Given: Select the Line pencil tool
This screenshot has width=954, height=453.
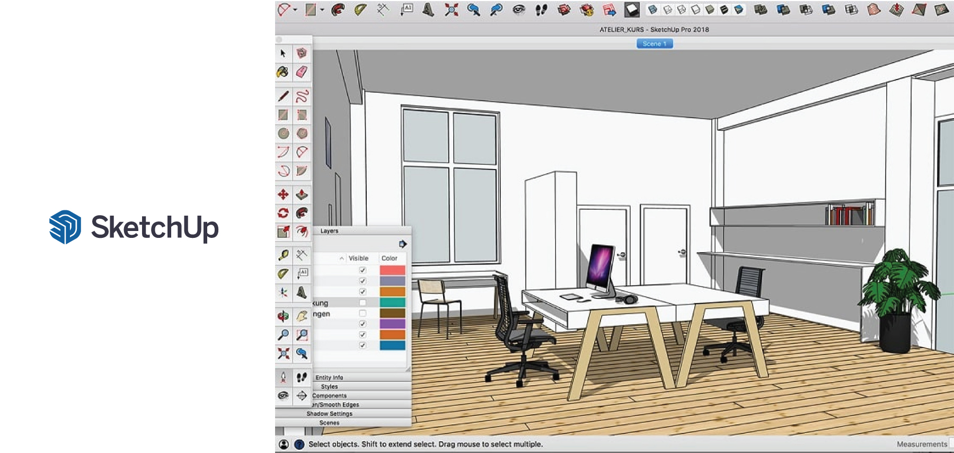Looking at the screenshot, I should tap(283, 96).
